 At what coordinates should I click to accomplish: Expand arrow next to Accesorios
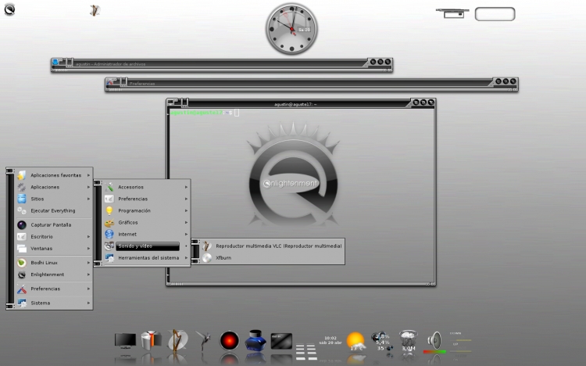point(186,187)
